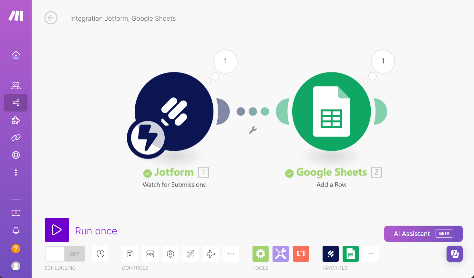Image resolution: width=474 pixels, height=278 pixels.
Task: Open purple Tools wrench icon
Action: tap(281, 254)
